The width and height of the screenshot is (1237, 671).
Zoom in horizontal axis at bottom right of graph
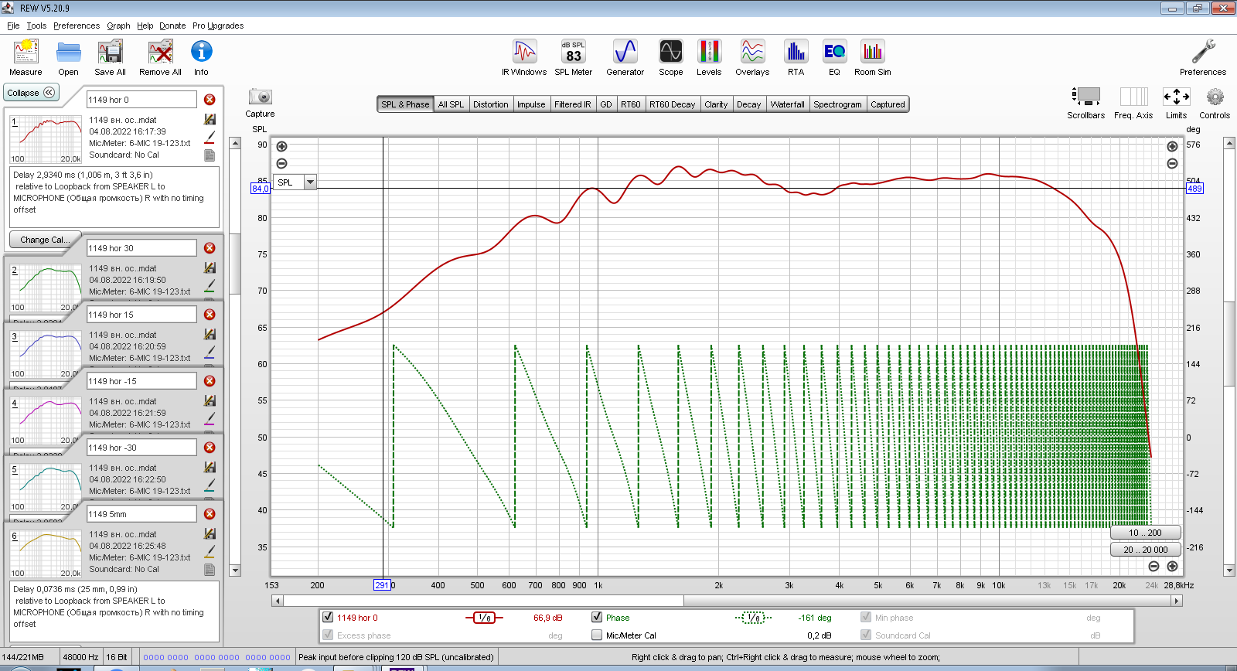pos(1172,567)
